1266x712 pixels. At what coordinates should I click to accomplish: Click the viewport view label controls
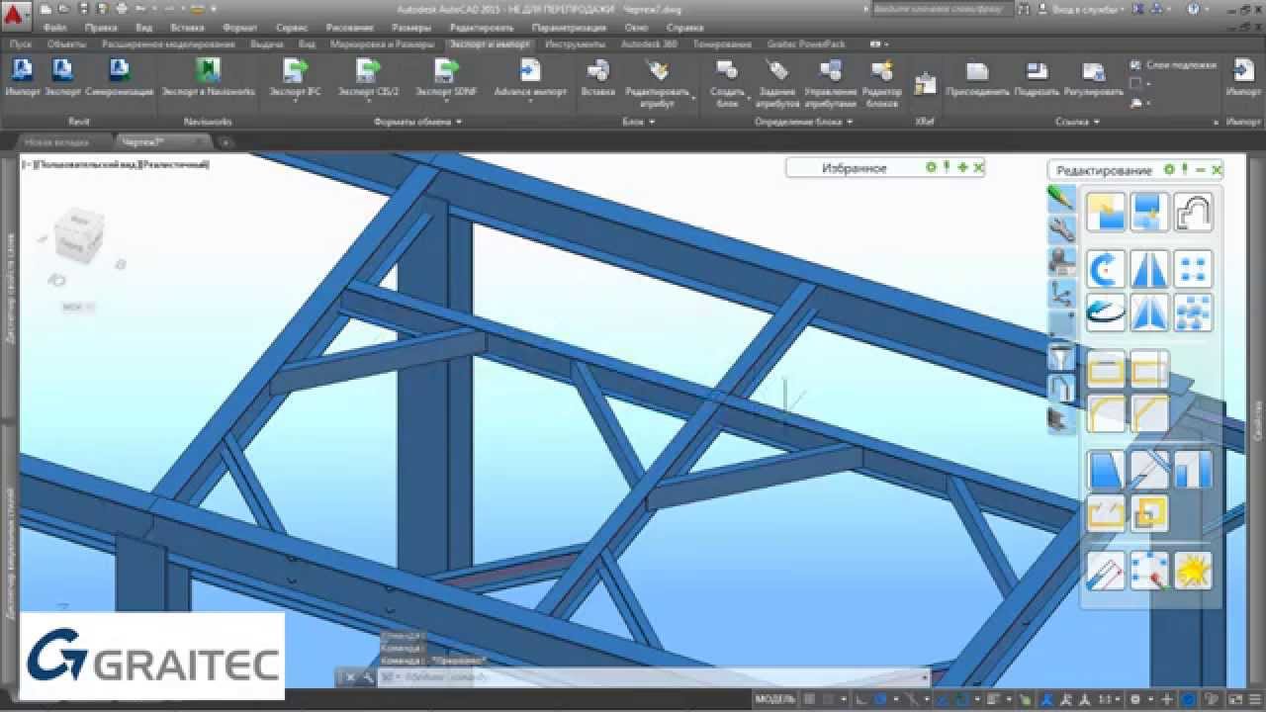(117, 164)
